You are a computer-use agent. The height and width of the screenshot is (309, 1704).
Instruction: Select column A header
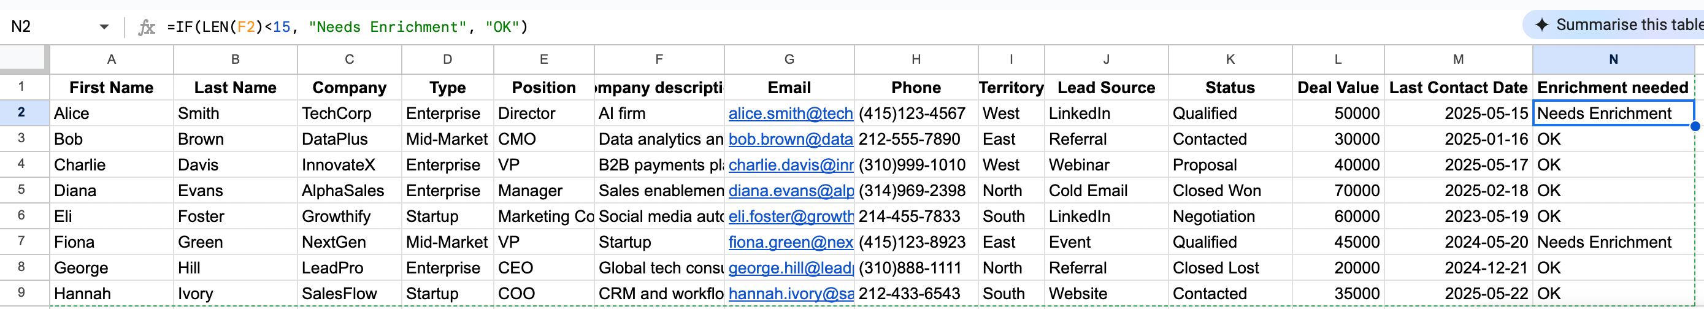pos(111,59)
